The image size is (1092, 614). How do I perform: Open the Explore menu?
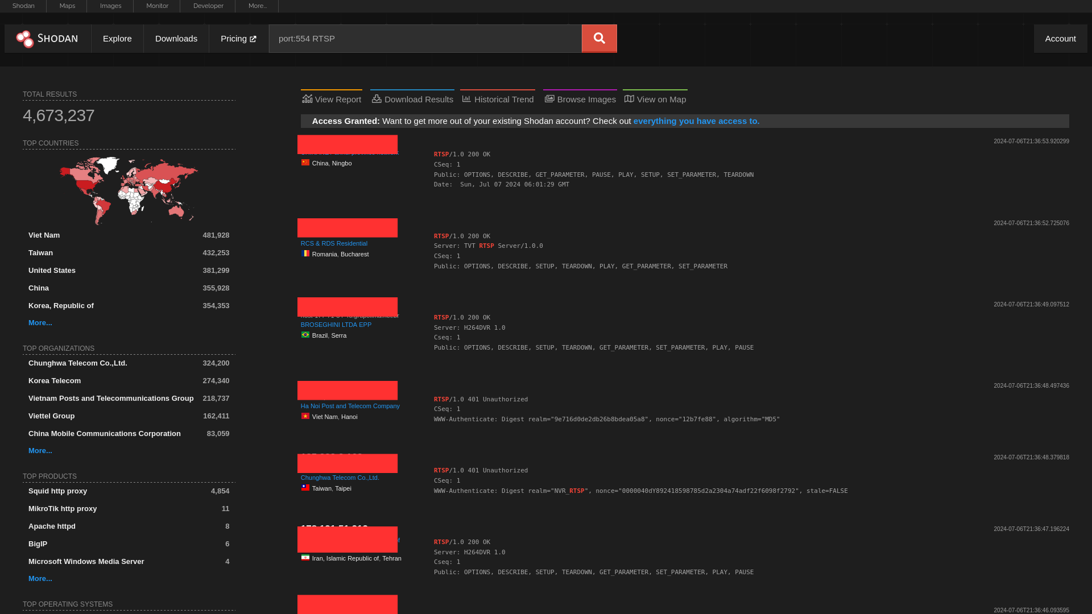point(117,38)
